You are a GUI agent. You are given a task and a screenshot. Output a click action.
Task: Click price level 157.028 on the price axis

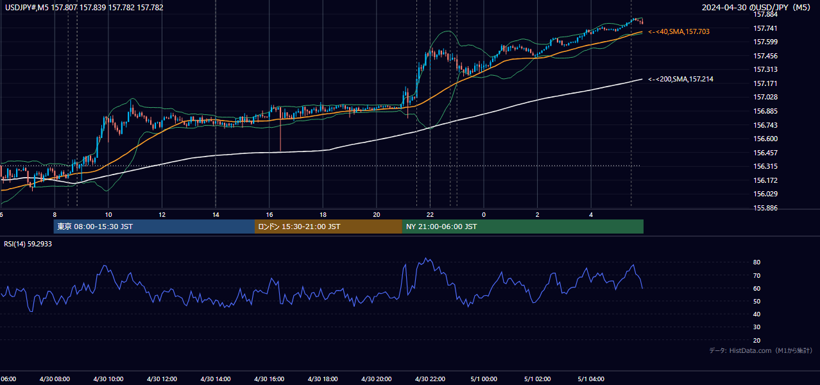pyautogui.click(x=765, y=97)
